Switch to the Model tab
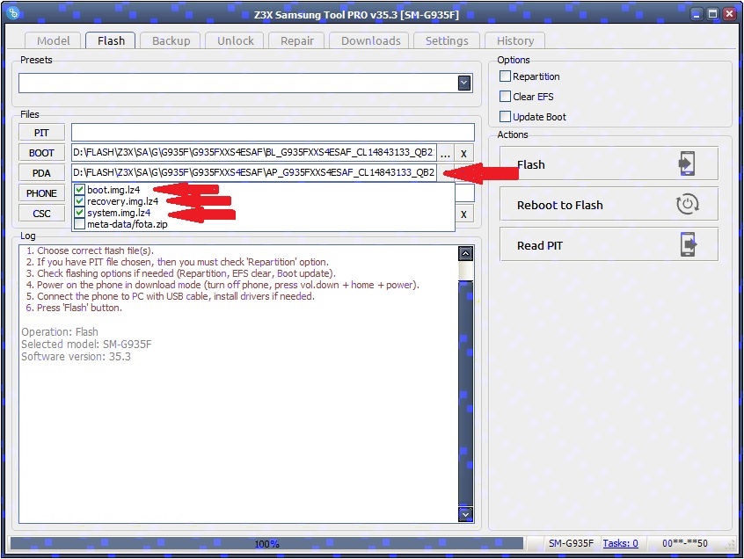The height and width of the screenshot is (559, 744). (53, 40)
